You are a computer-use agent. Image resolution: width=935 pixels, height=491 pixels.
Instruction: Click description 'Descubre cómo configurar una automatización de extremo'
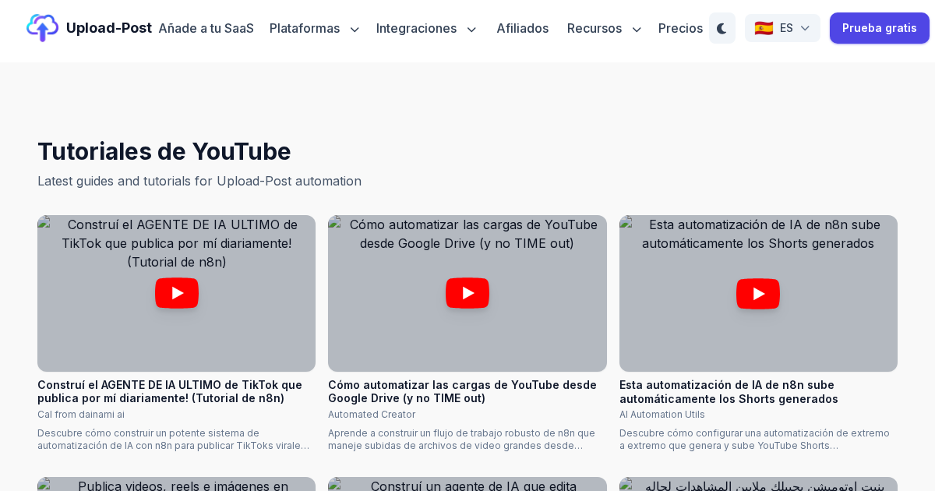pyautogui.click(x=754, y=440)
